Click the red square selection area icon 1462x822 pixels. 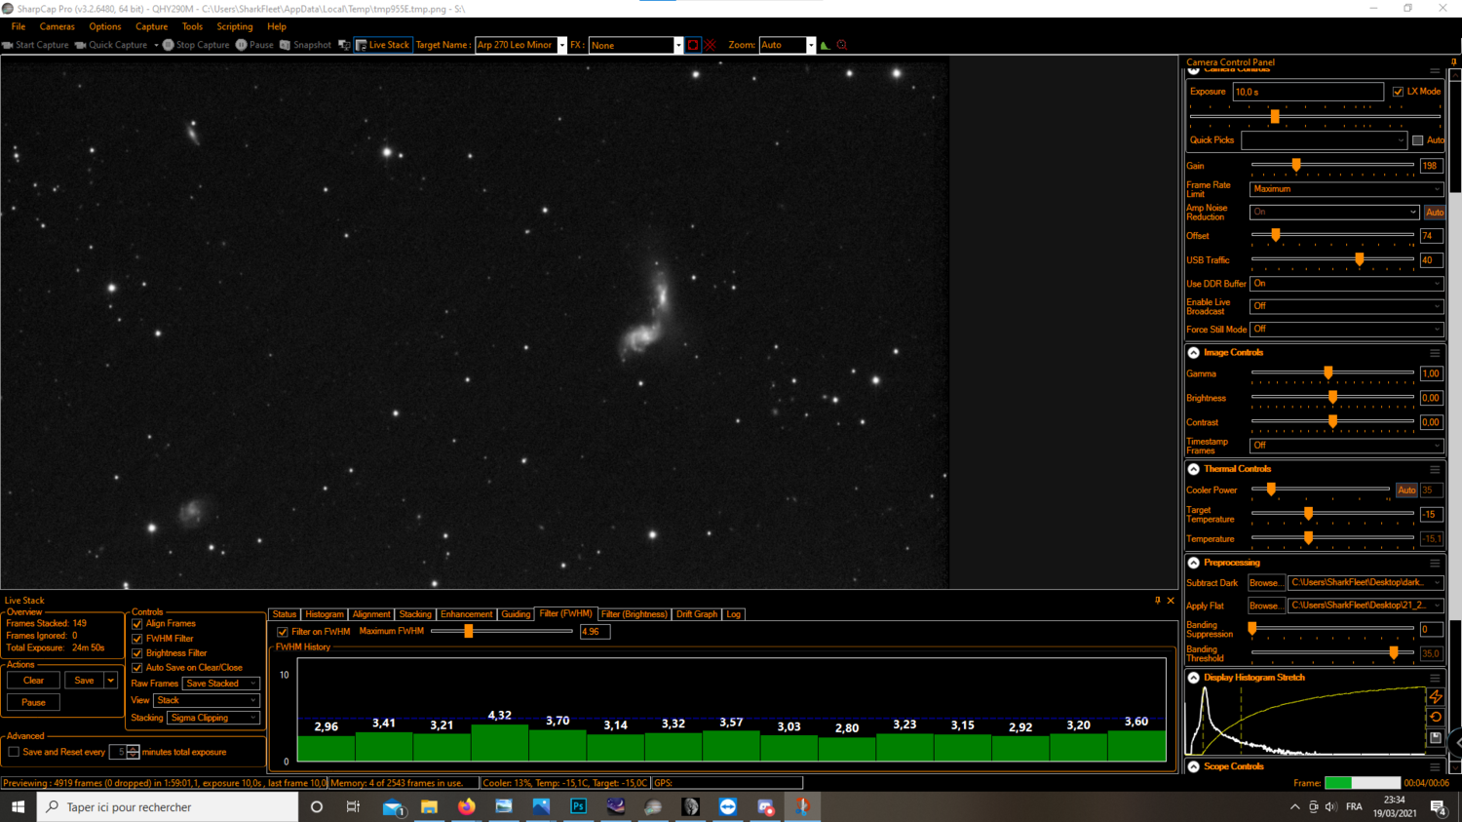pos(693,45)
